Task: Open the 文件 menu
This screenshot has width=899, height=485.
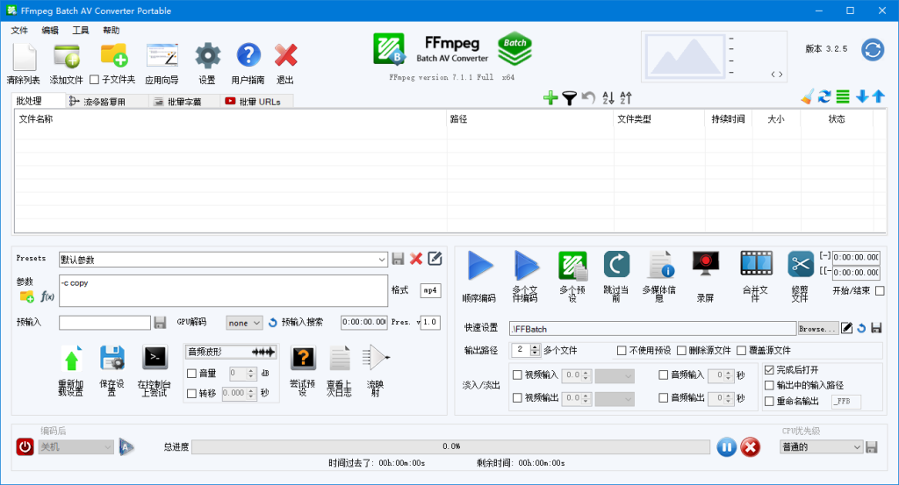Action: [19, 31]
